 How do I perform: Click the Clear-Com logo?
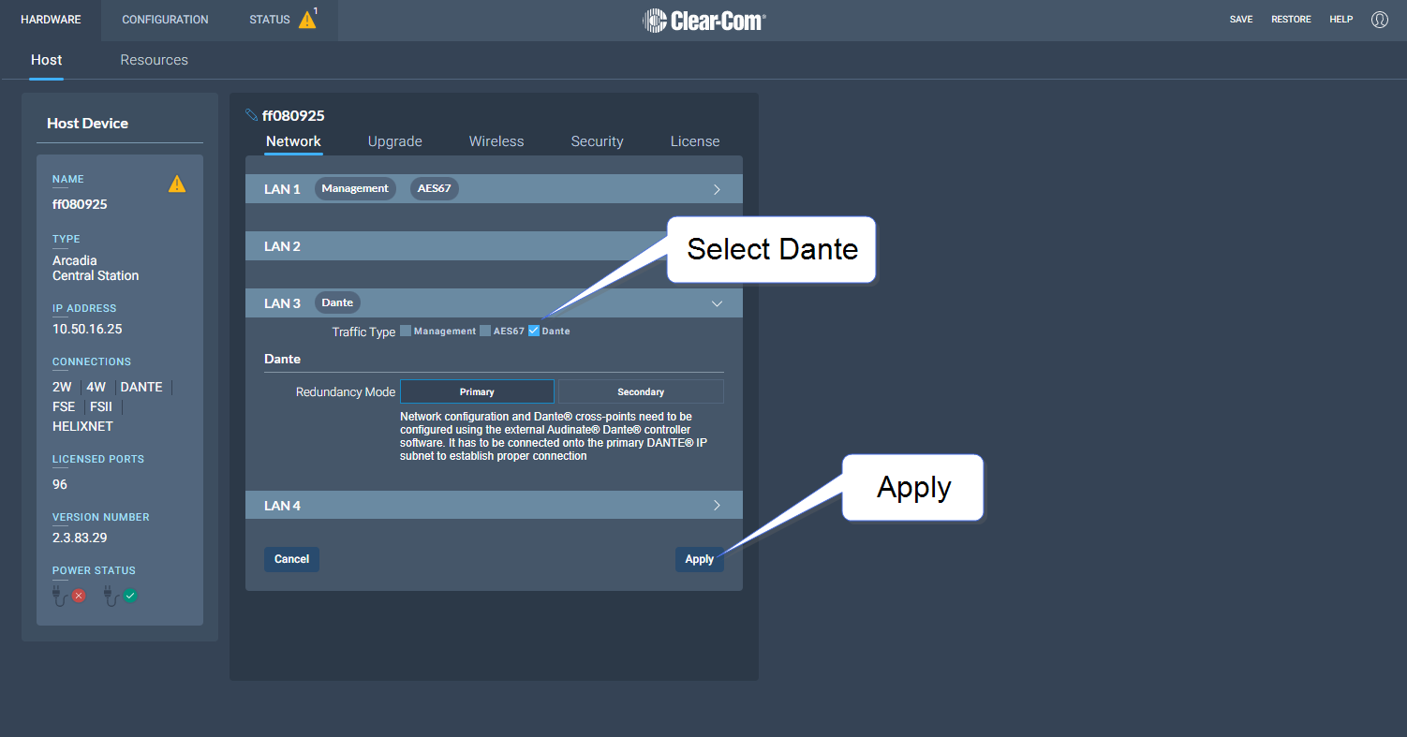click(703, 20)
